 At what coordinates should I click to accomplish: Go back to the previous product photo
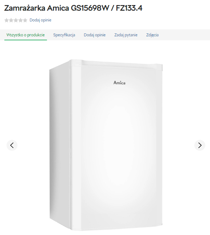click(12, 145)
